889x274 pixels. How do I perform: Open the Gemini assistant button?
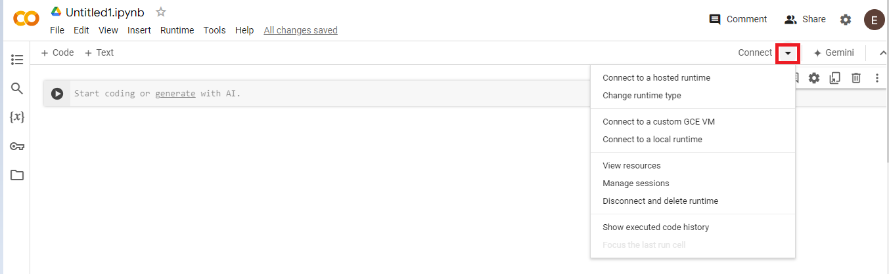(834, 53)
